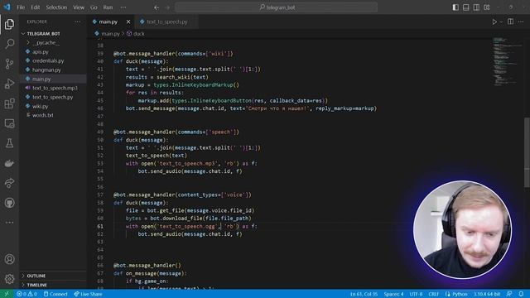Open text_to_speech.py in explorer tree
Screen dimensions: 530x298
point(53,97)
